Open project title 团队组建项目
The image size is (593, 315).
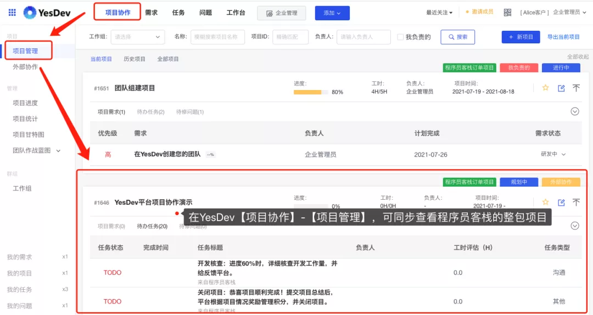point(135,88)
